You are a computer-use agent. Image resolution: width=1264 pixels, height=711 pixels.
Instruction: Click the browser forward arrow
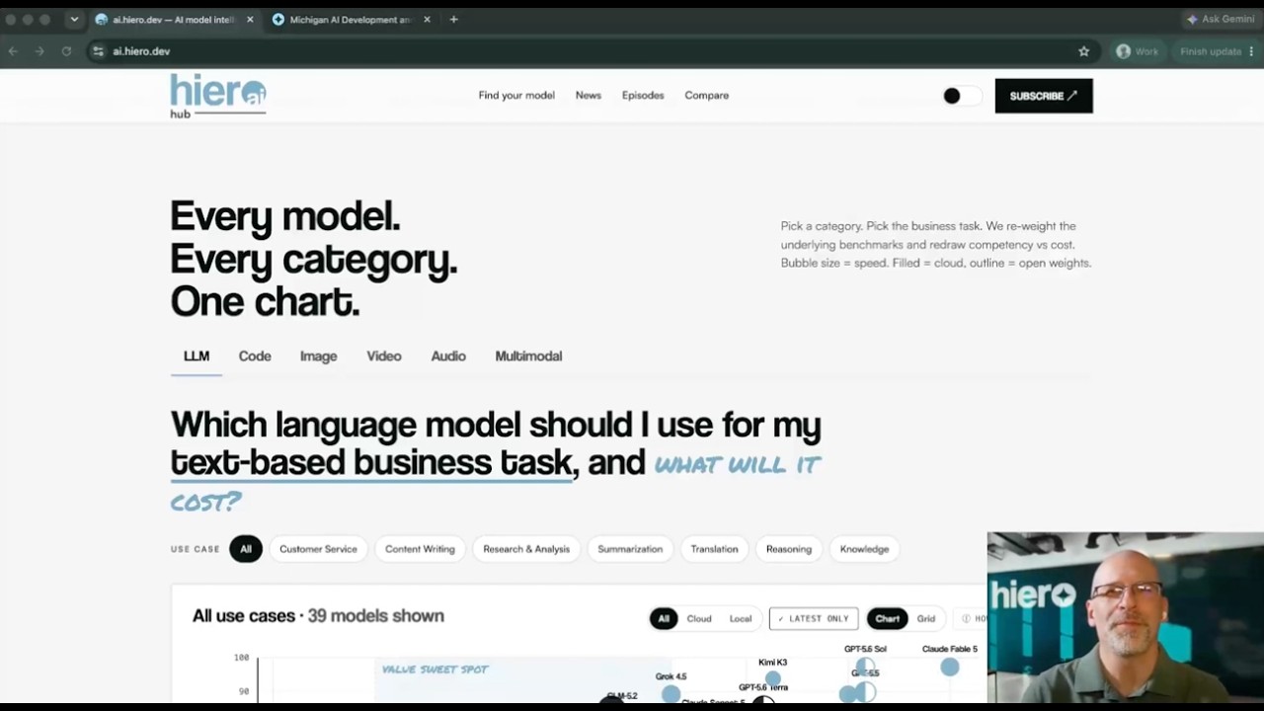39,51
